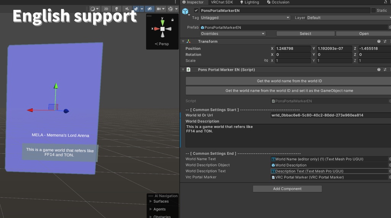
Task: Click the Gizmos sphere icon
Action: (x=170, y=9)
